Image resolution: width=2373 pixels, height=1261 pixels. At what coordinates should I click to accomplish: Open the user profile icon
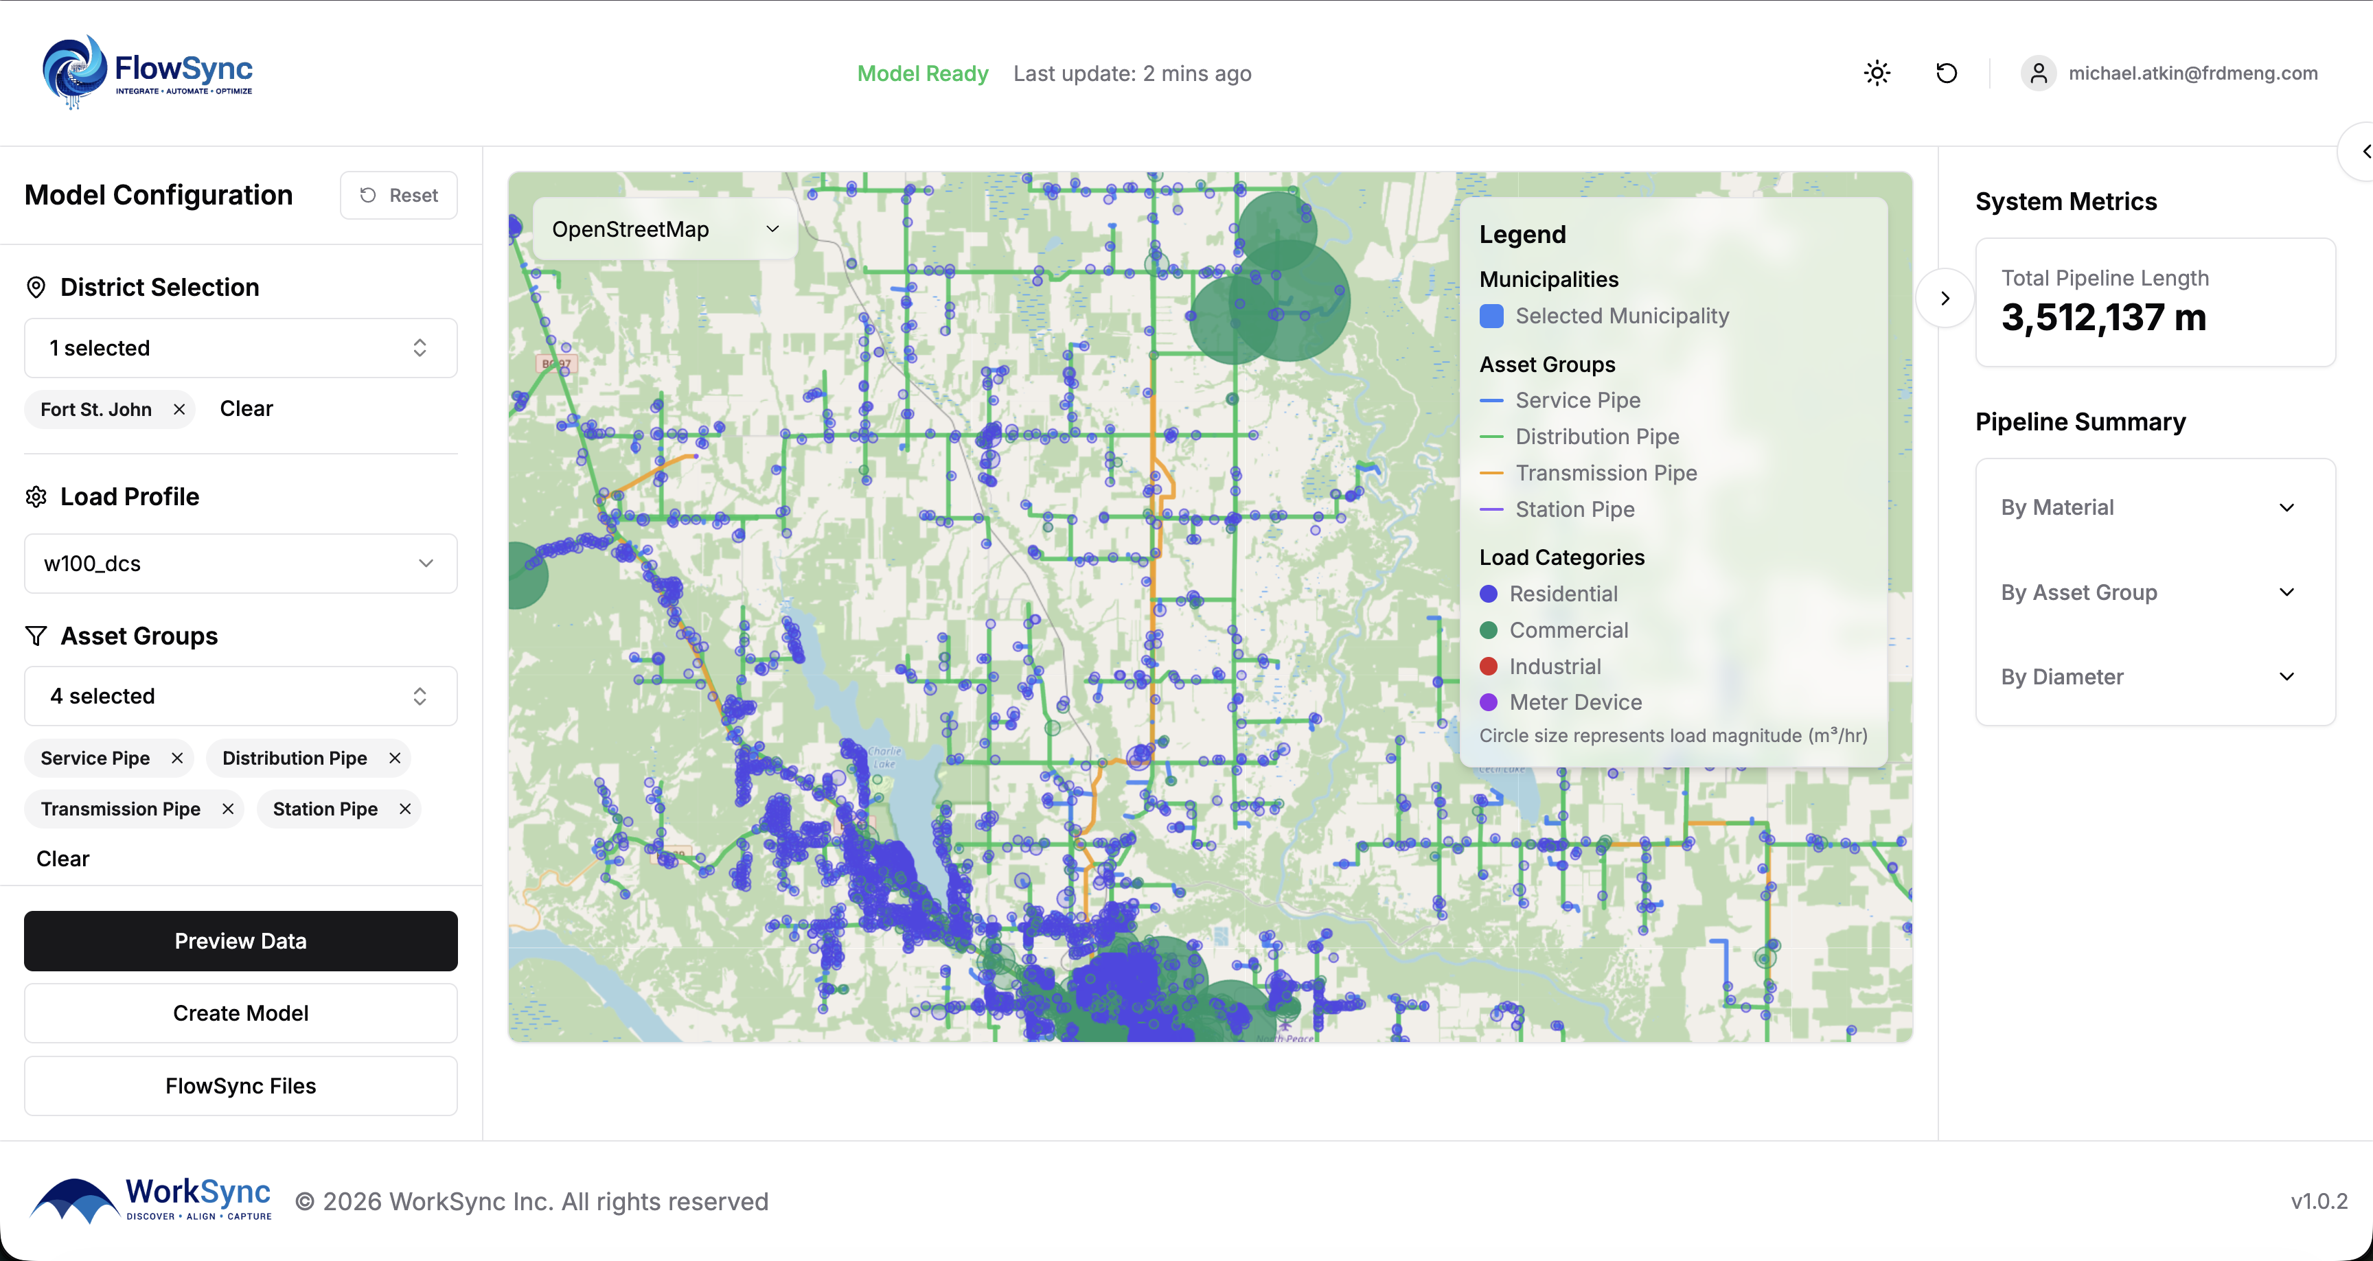click(2038, 73)
